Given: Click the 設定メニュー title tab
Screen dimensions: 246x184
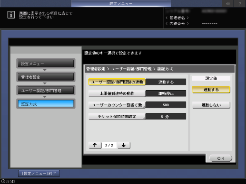Looking at the screenshot, I should (x=121, y=3).
